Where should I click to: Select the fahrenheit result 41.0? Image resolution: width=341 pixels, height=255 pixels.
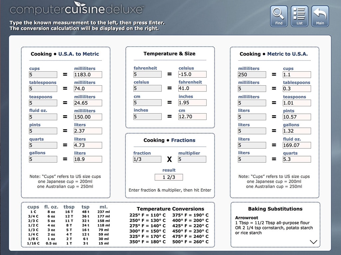(192, 88)
